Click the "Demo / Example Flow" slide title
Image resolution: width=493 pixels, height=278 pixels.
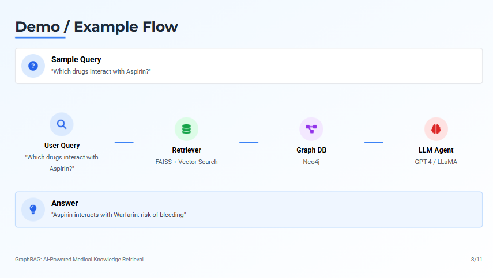(96, 26)
